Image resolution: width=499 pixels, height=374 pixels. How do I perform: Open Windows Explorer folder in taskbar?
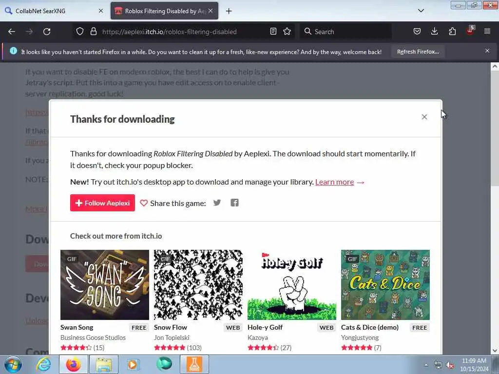[104, 364]
